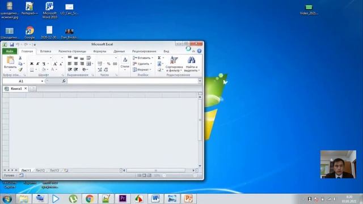The image size is (363, 204).
Task: Switch to the Формулы tab
Action: click(x=100, y=51)
